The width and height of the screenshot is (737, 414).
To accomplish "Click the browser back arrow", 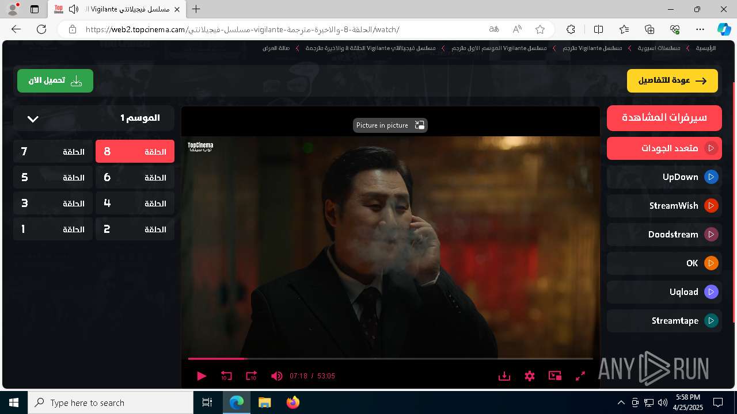I will pyautogui.click(x=16, y=29).
